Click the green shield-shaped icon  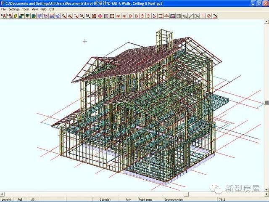pos(28,16)
